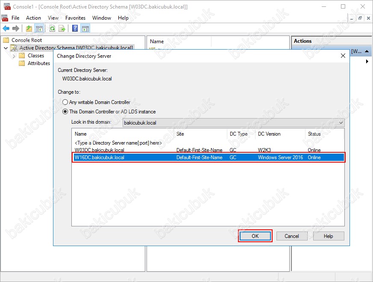Click the console system menu icon beside File
The width and height of the screenshot is (373, 282).
click(x=5, y=18)
